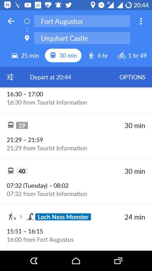Edit the Urquhart Castle destination field

tap(82, 38)
